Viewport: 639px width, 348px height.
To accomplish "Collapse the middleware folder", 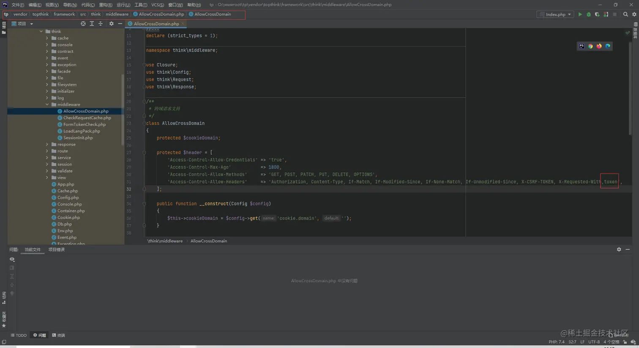I will (x=47, y=105).
